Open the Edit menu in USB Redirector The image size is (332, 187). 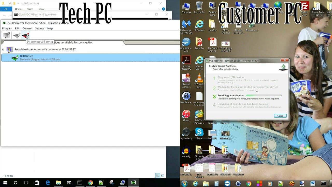pyautogui.click(x=17, y=28)
